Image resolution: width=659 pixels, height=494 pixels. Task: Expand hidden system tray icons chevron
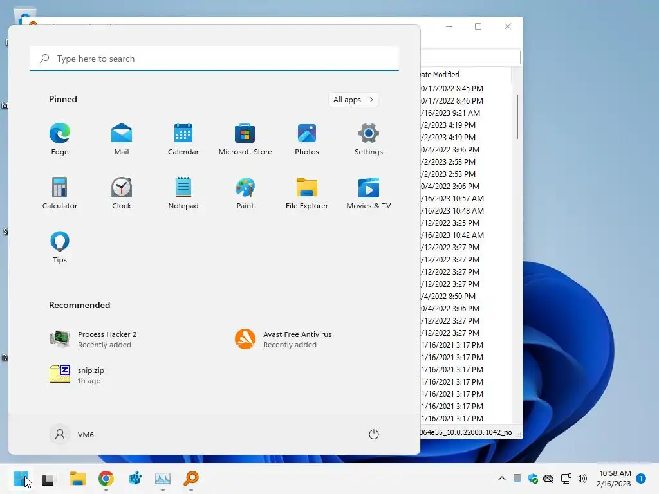(502, 479)
